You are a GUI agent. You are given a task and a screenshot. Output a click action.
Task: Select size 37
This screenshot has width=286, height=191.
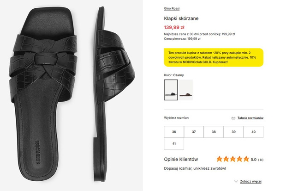pyautogui.click(x=194, y=132)
